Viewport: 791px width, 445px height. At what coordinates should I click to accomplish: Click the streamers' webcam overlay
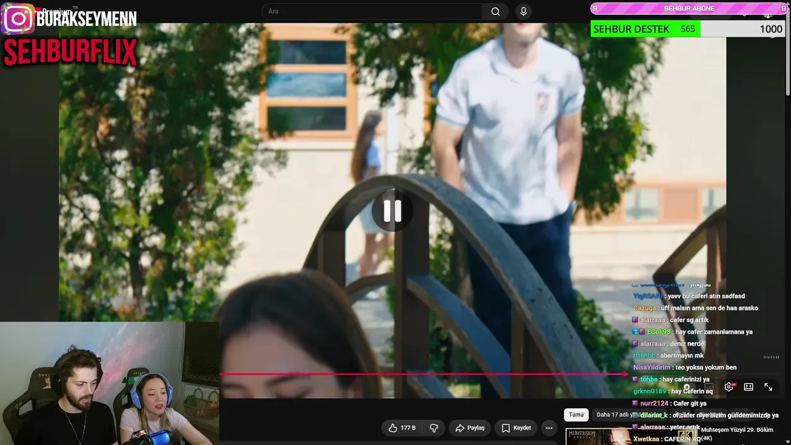[109, 383]
